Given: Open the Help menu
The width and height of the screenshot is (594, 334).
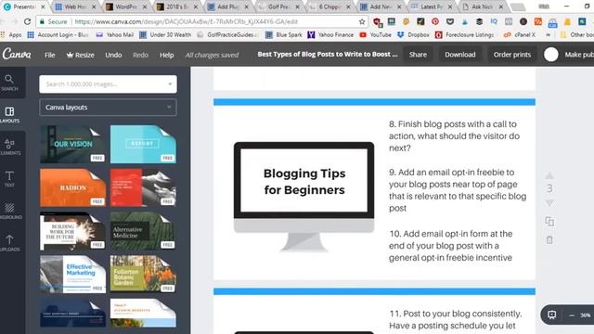Looking at the screenshot, I should point(166,55).
